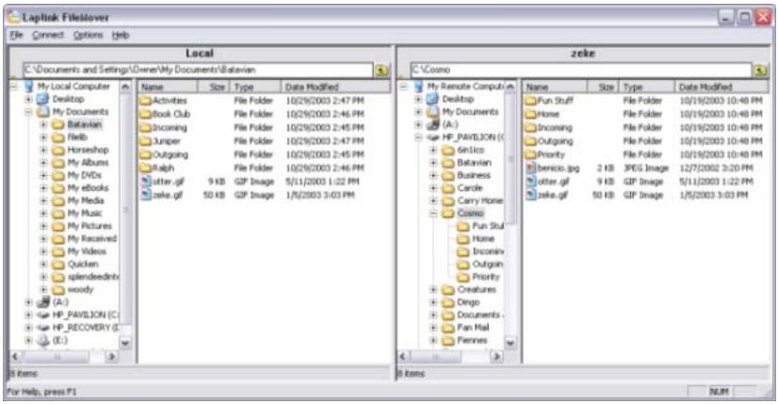
Task: Select Home folder in remote file list
Action: click(548, 114)
